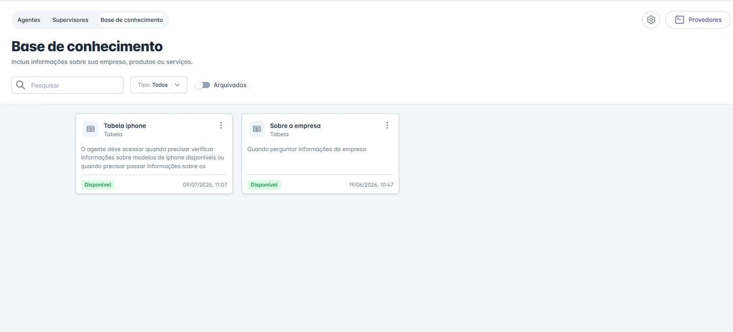The width and height of the screenshot is (733, 332).
Task: Click the Disponível badge on Sobre a empresa
Action: click(264, 185)
